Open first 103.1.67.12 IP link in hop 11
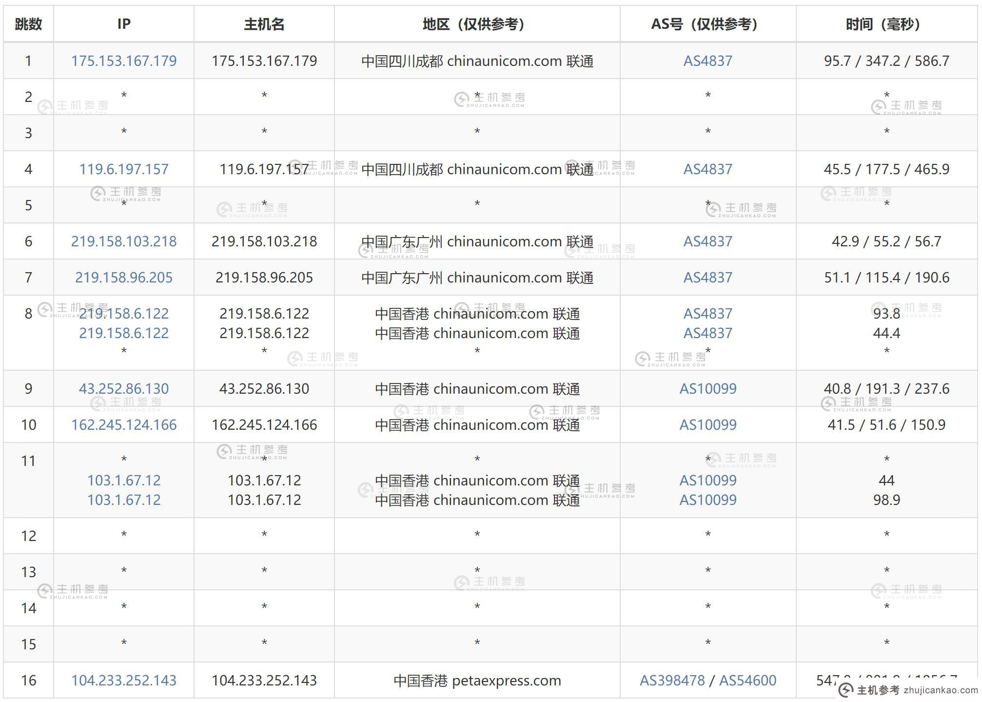The width and height of the screenshot is (982, 702). tap(124, 481)
